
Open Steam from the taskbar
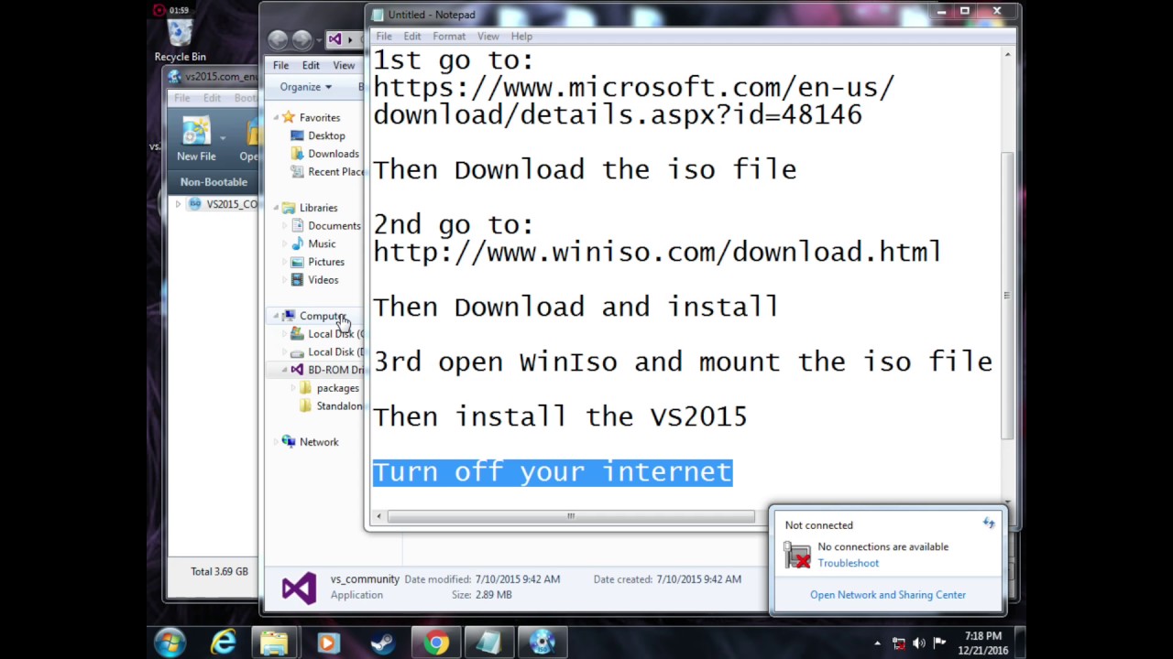coord(381,643)
